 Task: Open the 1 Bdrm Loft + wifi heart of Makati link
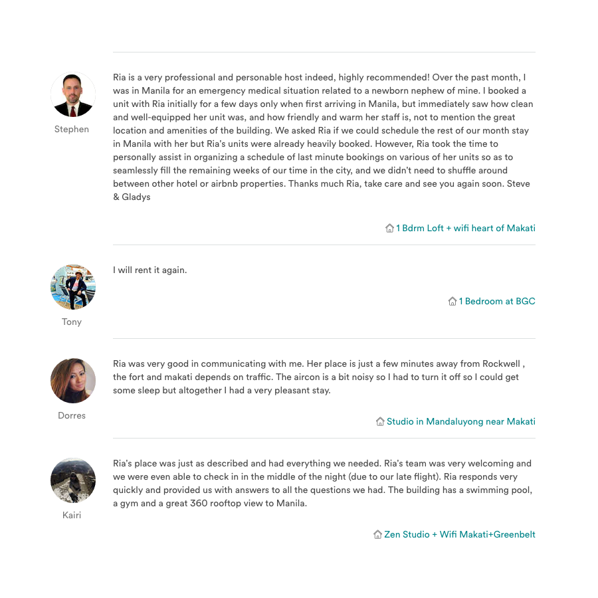pyautogui.click(x=466, y=228)
